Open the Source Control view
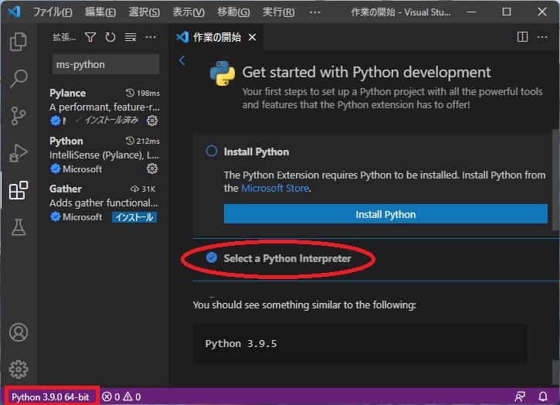Screen dimensions: 560x405 (x=18, y=116)
